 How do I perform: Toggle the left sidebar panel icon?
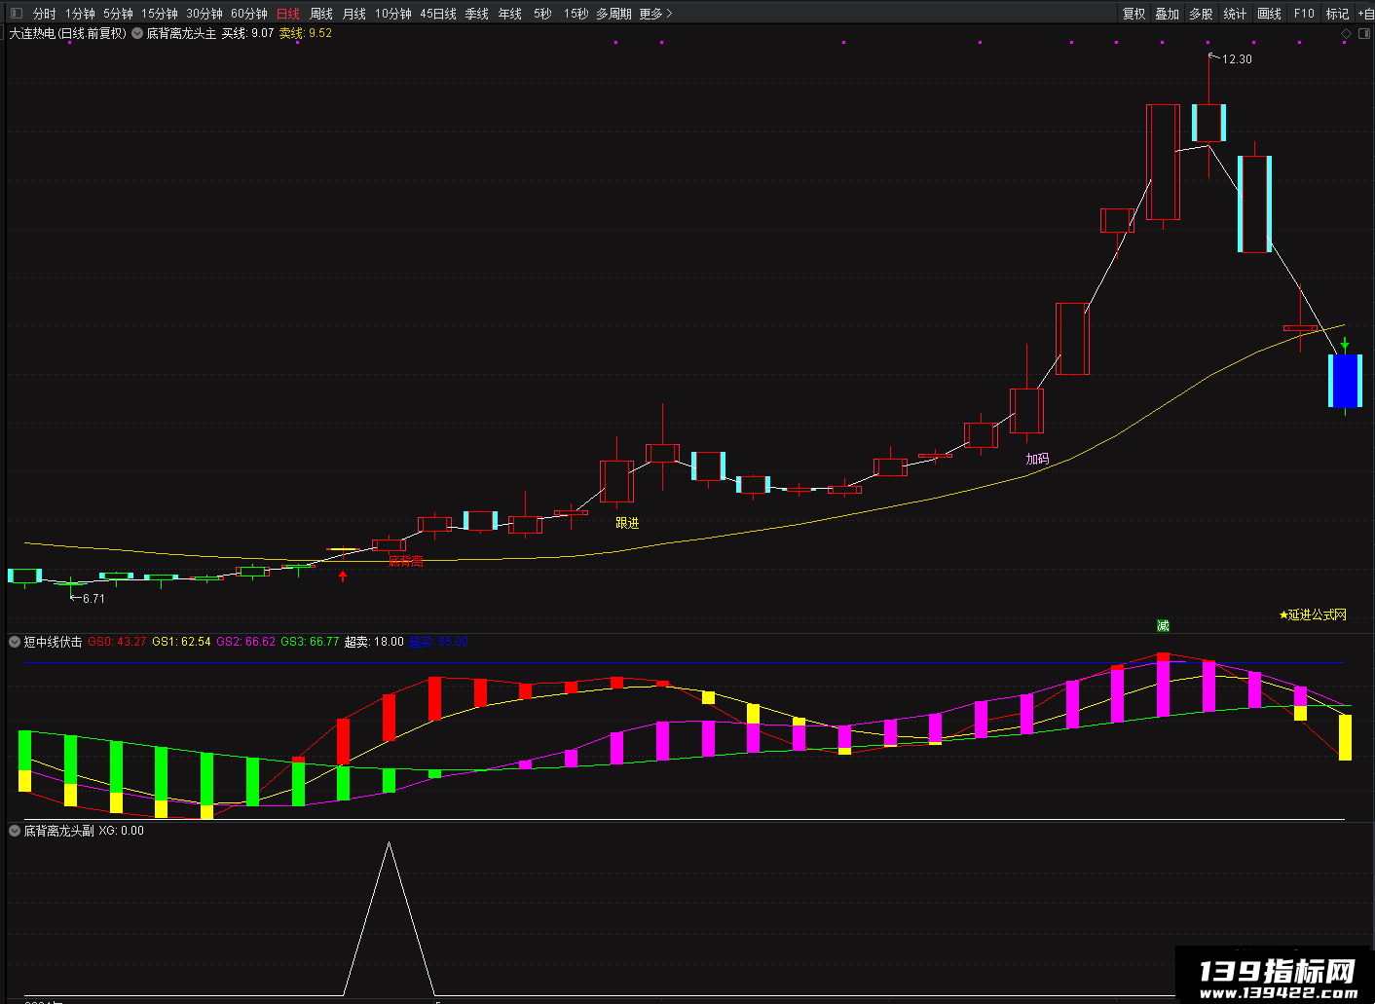pyautogui.click(x=15, y=13)
